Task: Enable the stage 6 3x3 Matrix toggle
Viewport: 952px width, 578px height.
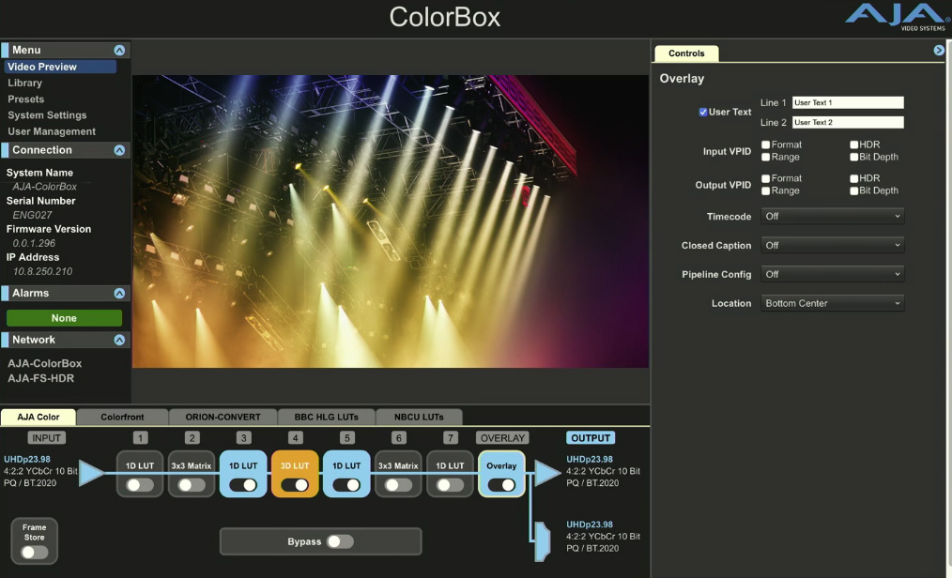Action: tap(398, 485)
